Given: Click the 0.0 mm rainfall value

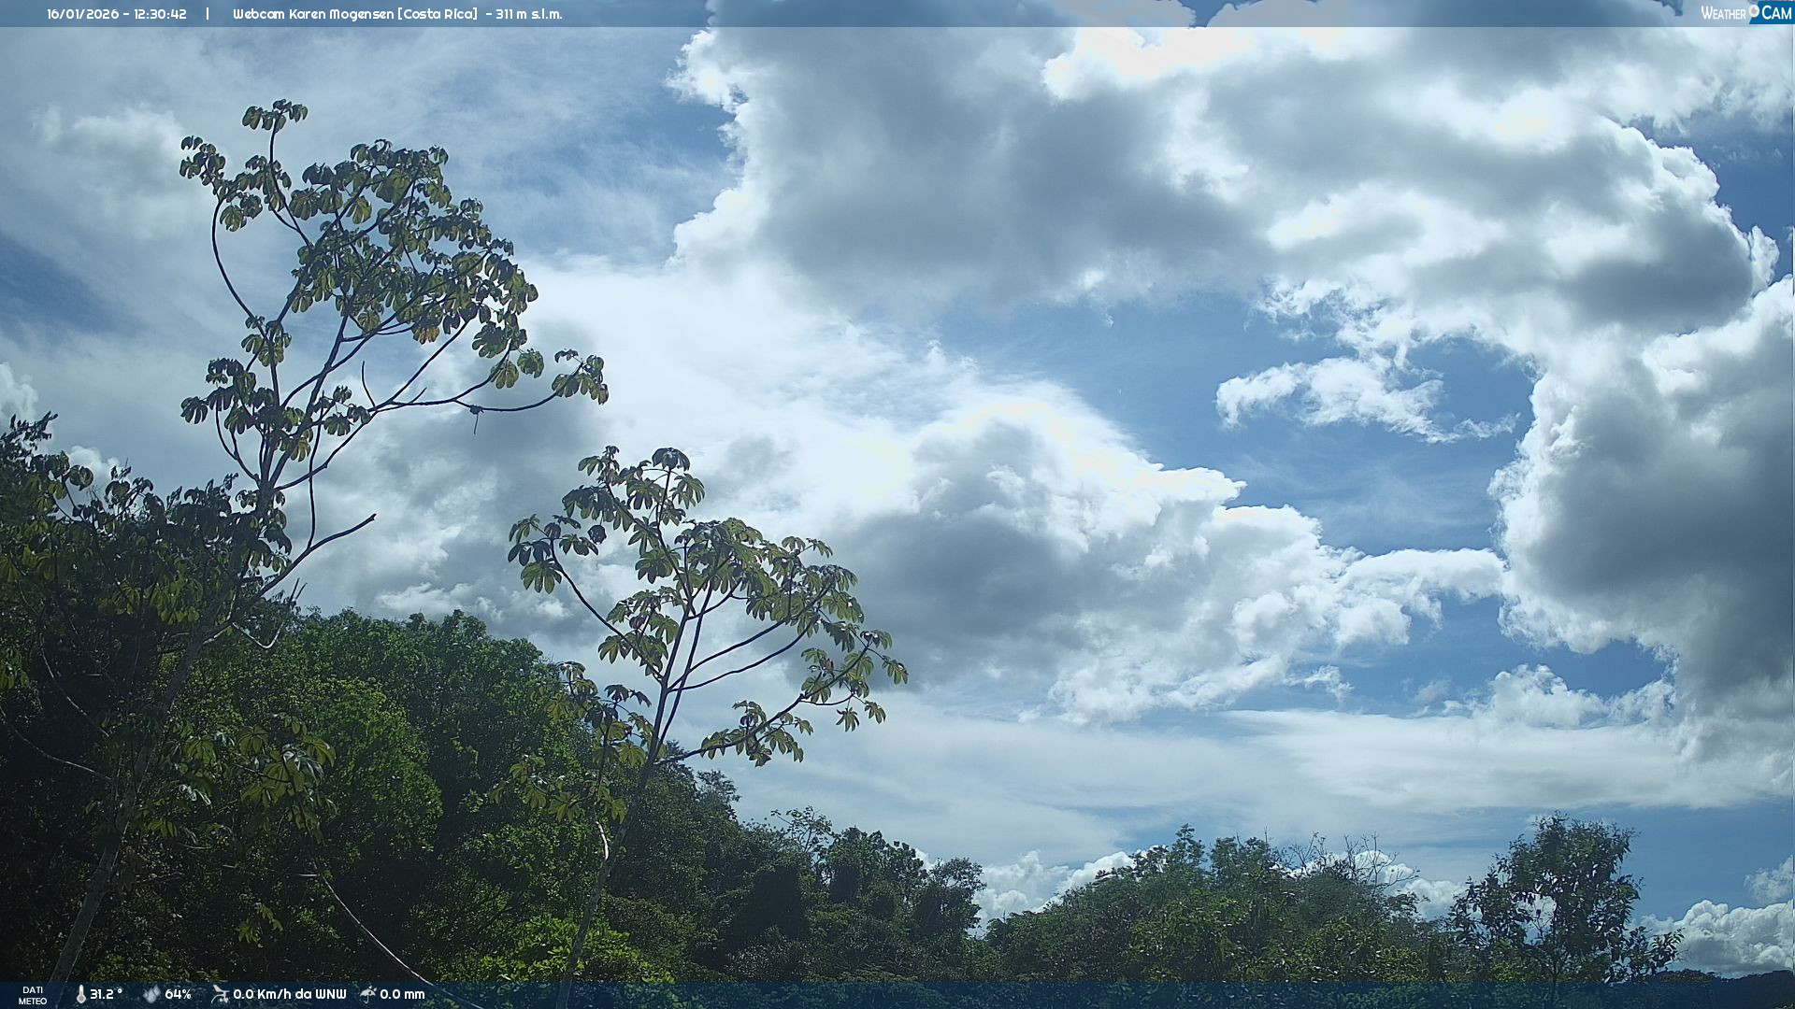Looking at the screenshot, I should (402, 995).
